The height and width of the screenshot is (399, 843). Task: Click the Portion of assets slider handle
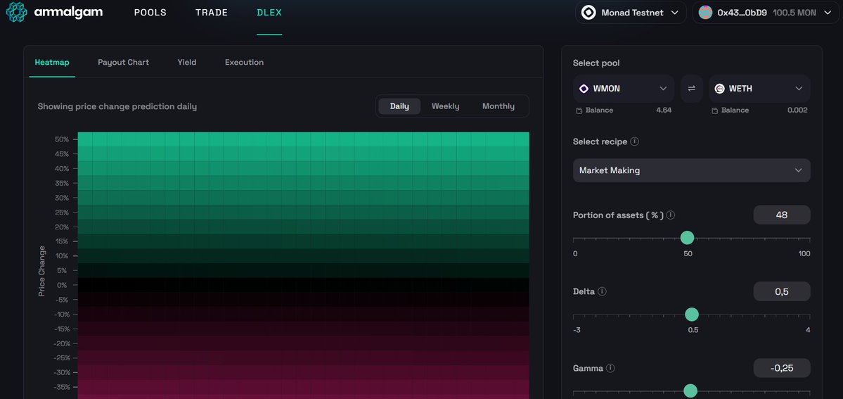point(687,237)
